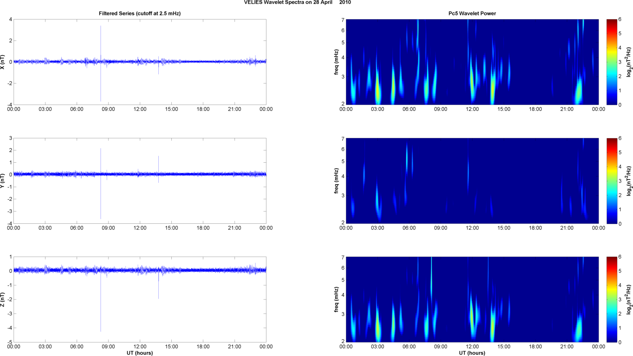The image size is (633, 356).
Task: Click the 09:00 tick under Y time series
Action: click(109, 228)
